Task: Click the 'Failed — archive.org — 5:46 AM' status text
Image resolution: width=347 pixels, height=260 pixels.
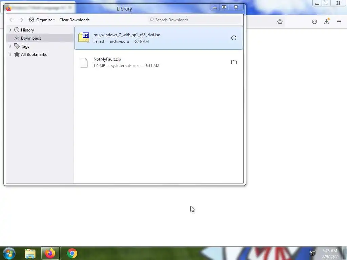Action: pyautogui.click(x=121, y=41)
